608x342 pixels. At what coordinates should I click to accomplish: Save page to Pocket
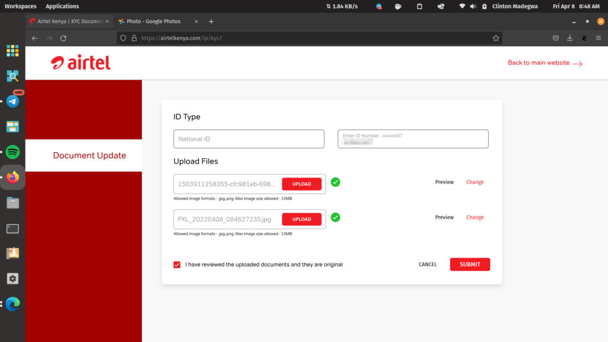(x=556, y=38)
